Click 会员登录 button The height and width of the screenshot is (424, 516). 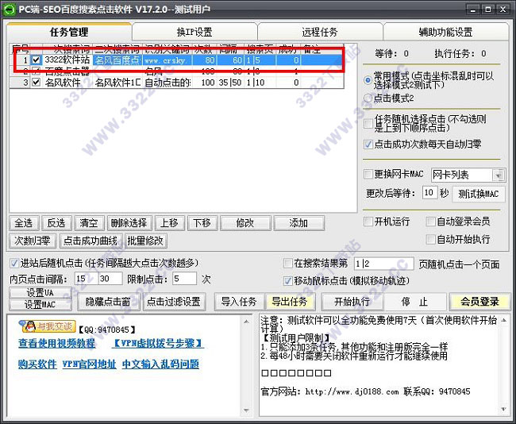pyautogui.click(x=479, y=302)
